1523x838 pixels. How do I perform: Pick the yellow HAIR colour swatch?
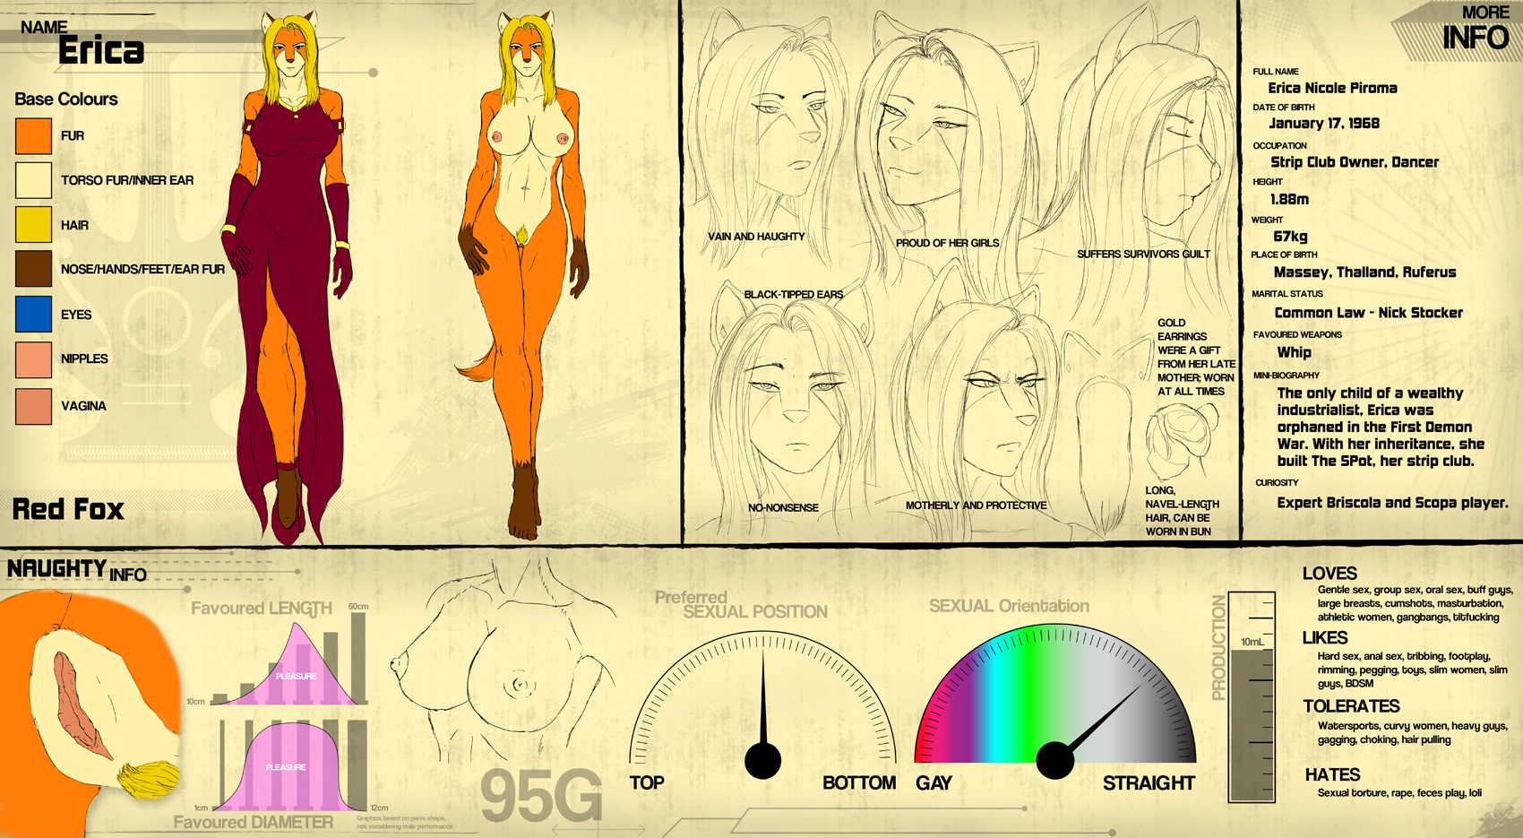33,225
